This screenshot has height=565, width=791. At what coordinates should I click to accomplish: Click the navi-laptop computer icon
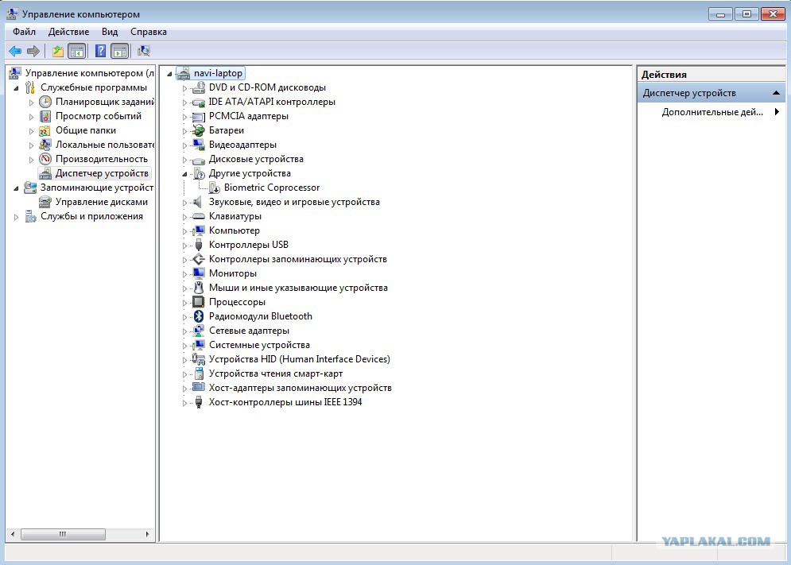click(183, 73)
